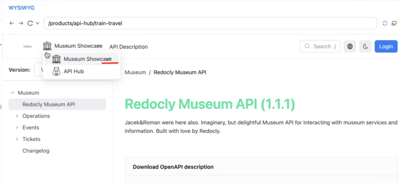Viewport: 400px width, 183px height.
Task: Choose Museum Showcase from the dropdown list
Action: (82, 59)
